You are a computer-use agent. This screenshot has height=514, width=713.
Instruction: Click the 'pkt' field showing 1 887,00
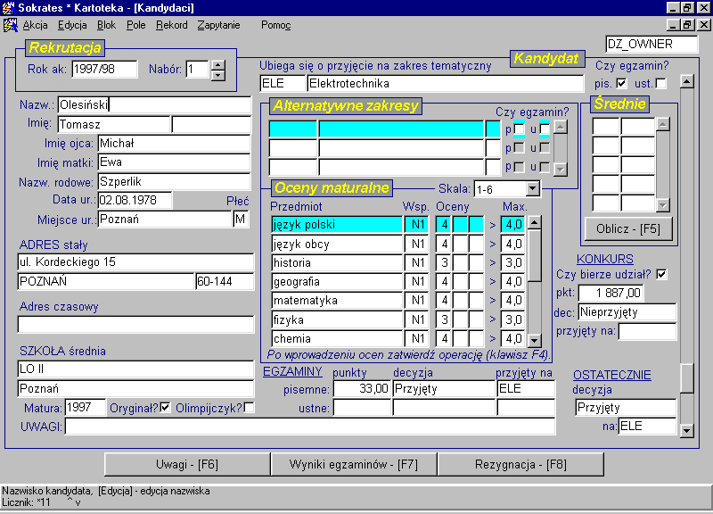pyautogui.click(x=611, y=293)
